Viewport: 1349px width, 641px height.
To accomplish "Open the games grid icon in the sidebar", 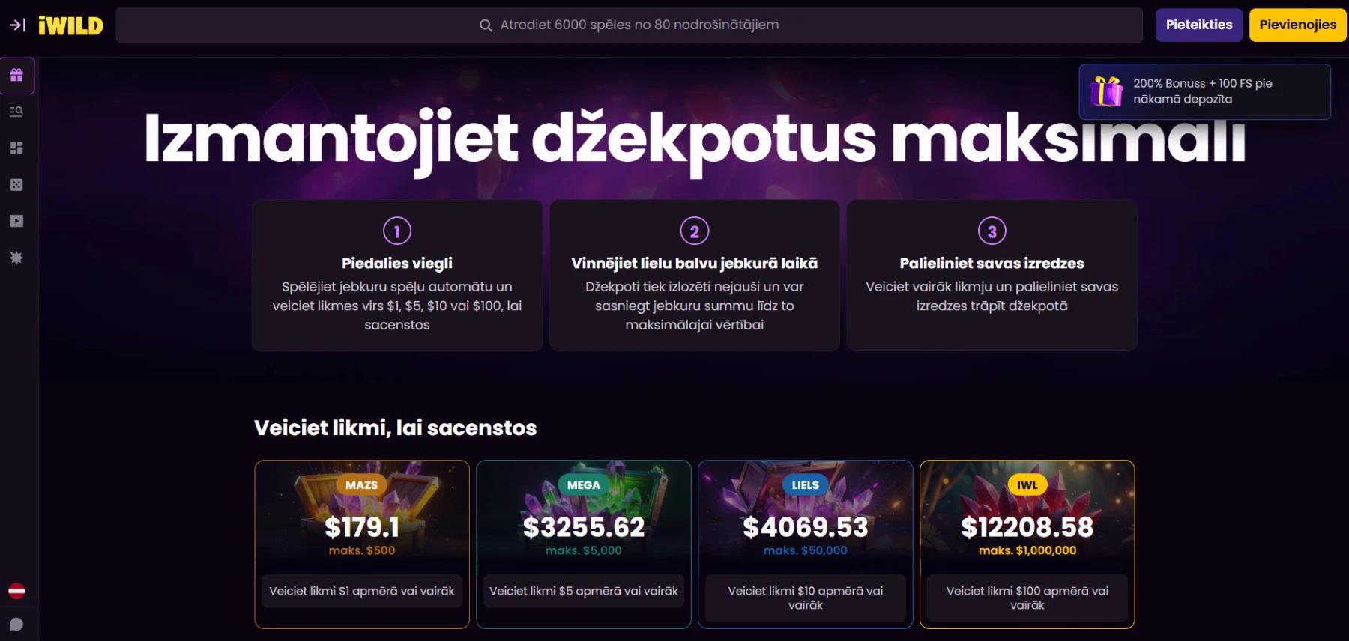I will pos(16,148).
